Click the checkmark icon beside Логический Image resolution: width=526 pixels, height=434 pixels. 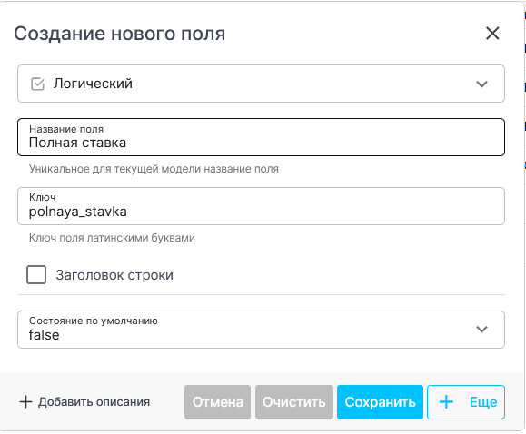pyautogui.click(x=37, y=84)
